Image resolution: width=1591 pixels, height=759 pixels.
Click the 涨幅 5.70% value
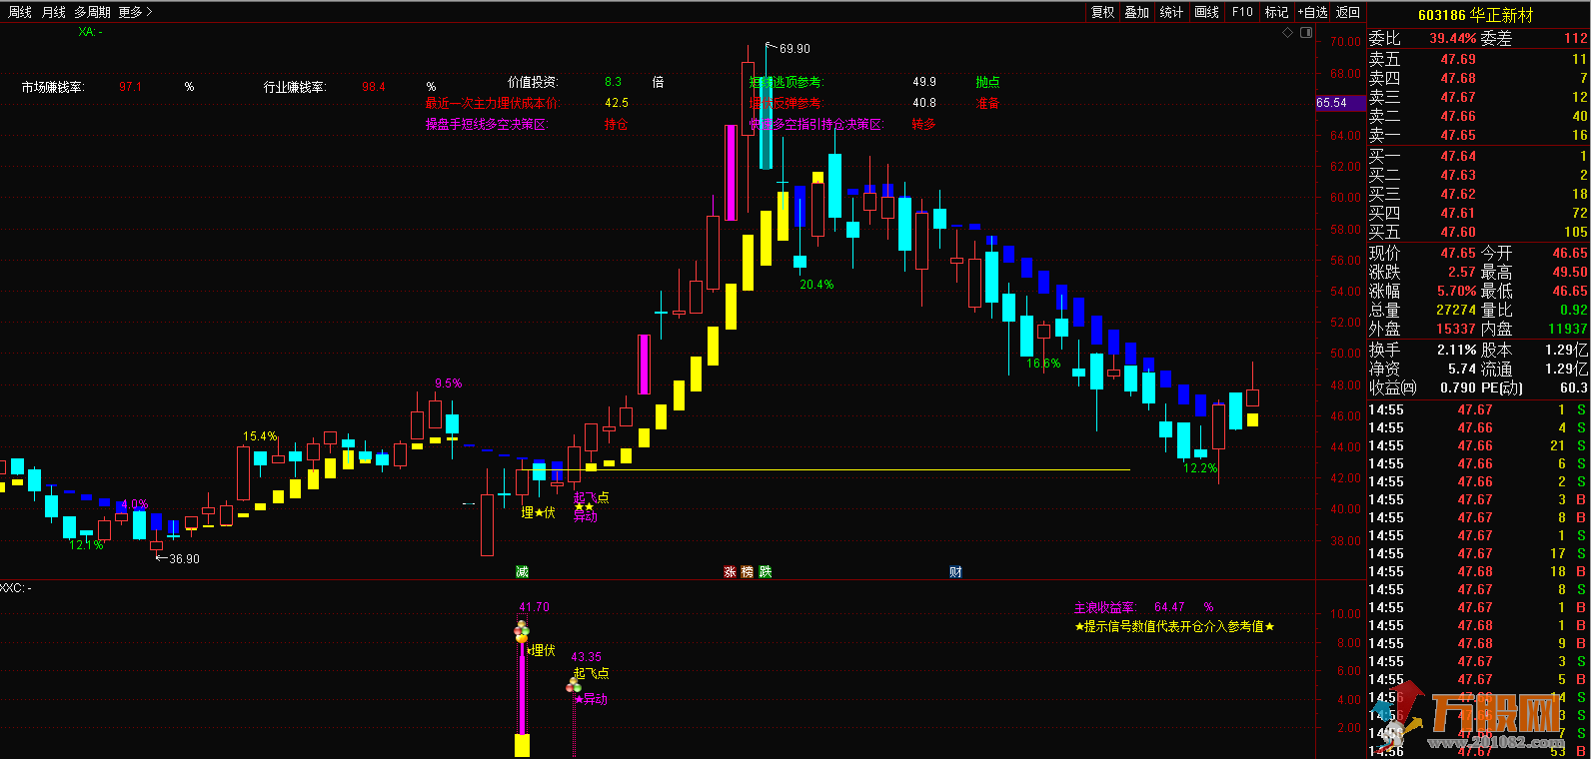coord(1456,292)
